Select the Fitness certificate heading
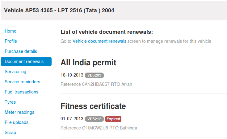227x139 pixels. click(x=93, y=106)
